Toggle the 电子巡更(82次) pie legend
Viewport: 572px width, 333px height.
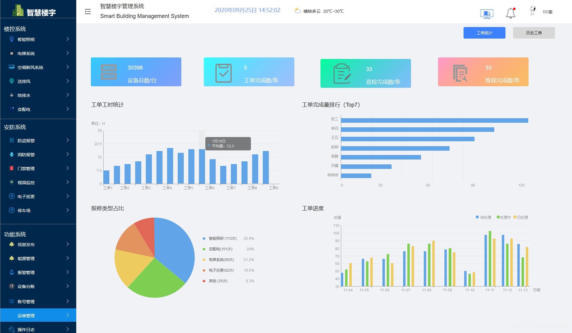click(218, 270)
